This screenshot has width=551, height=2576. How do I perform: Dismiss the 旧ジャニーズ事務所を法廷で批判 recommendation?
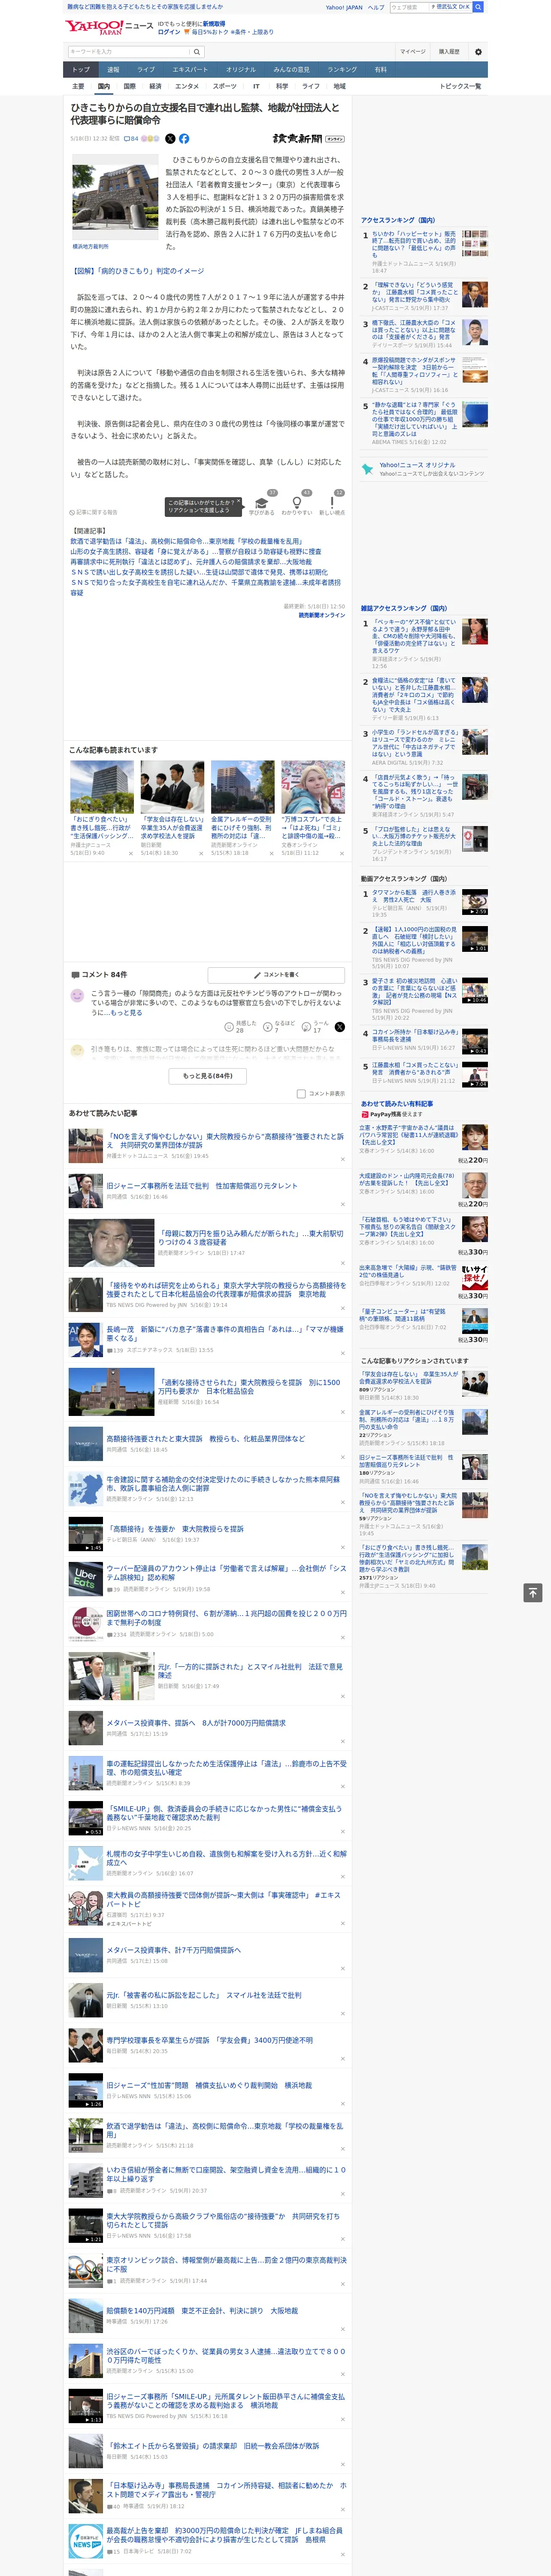click(343, 1205)
